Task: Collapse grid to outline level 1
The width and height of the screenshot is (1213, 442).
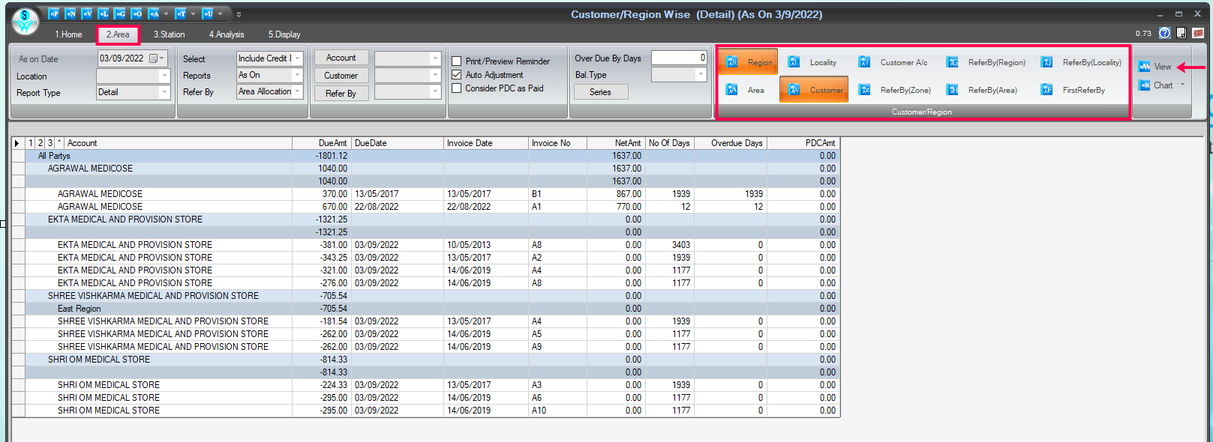Action: tap(31, 143)
